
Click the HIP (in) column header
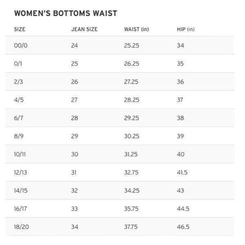pyautogui.click(x=186, y=29)
